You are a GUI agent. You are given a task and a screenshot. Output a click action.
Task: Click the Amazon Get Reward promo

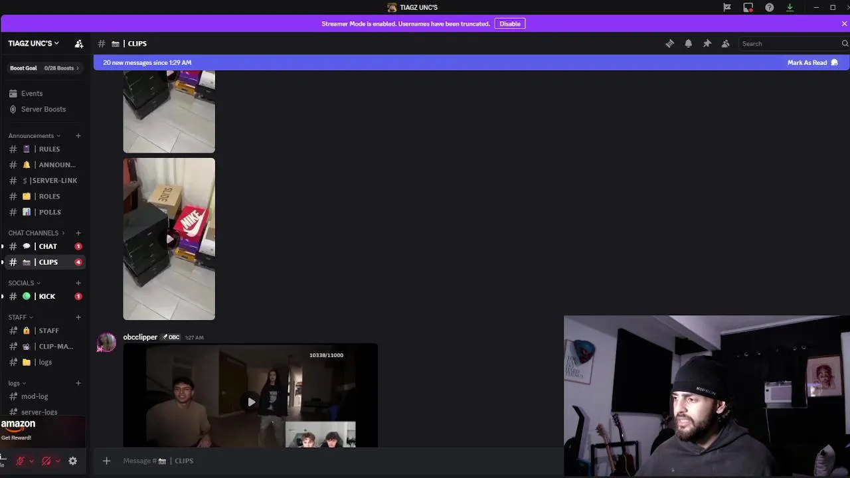pos(42,431)
